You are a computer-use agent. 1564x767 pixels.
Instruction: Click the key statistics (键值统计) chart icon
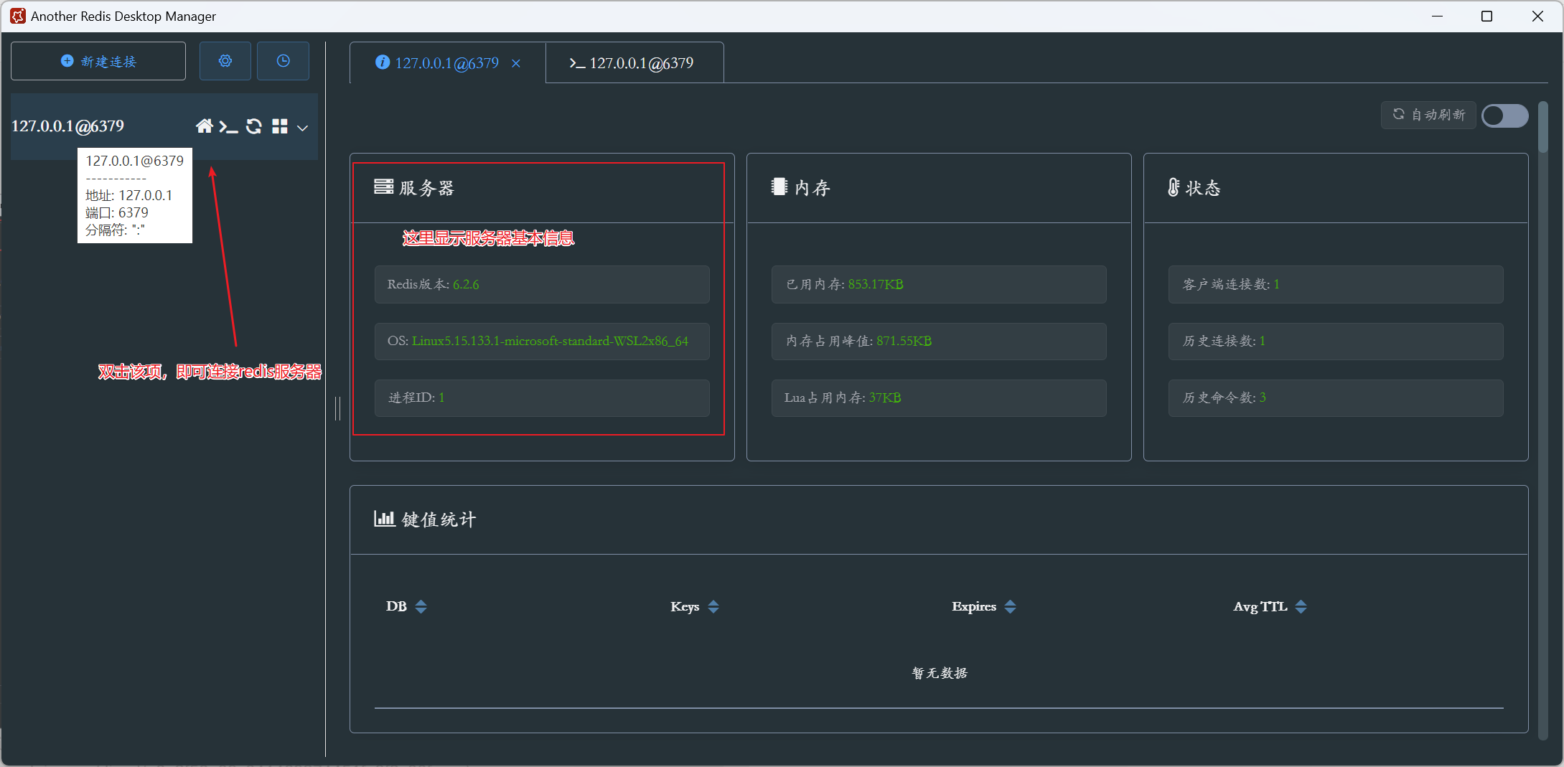pyautogui.click(x=385, y=518)
